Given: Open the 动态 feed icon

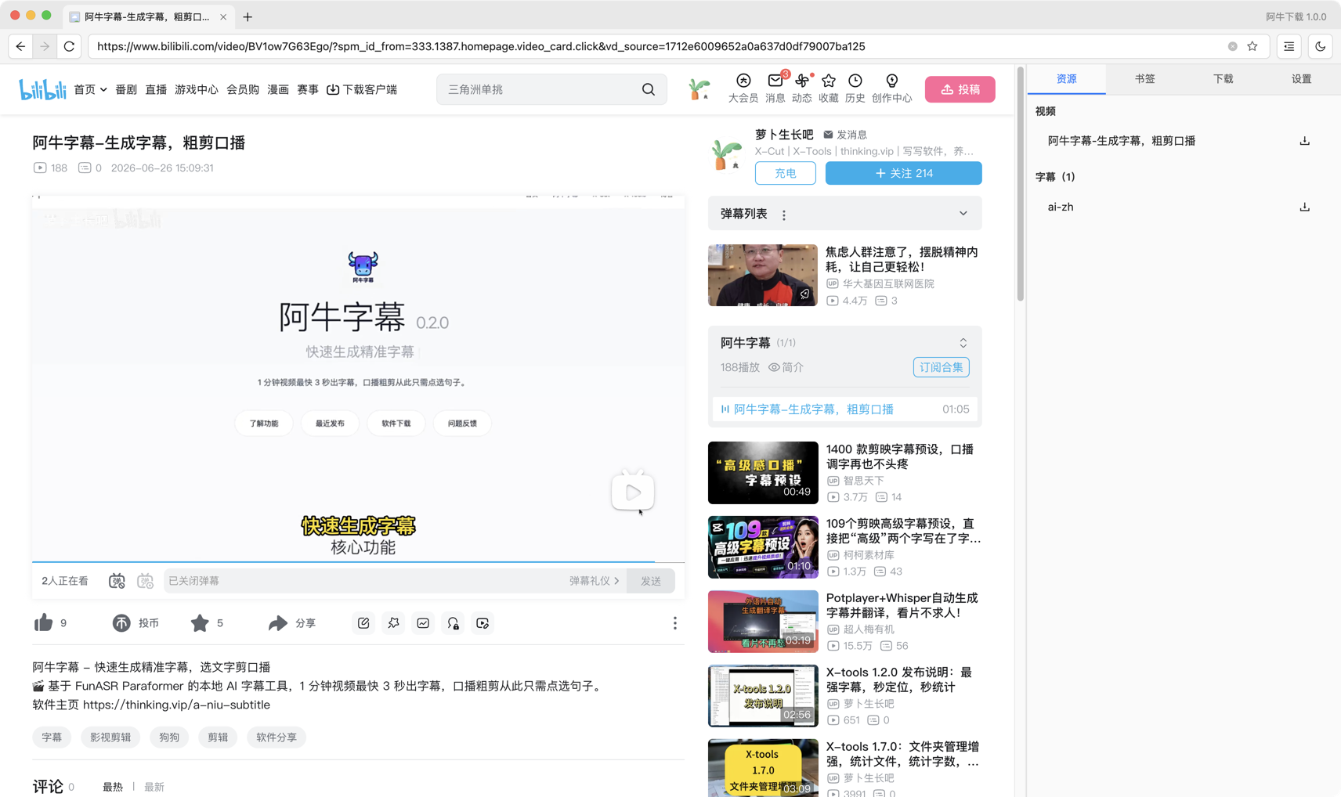Looking at the screenshot, I should coord(802,88).
